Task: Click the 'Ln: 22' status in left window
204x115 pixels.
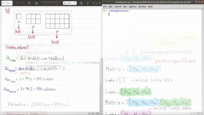Action: click(91, 113)
